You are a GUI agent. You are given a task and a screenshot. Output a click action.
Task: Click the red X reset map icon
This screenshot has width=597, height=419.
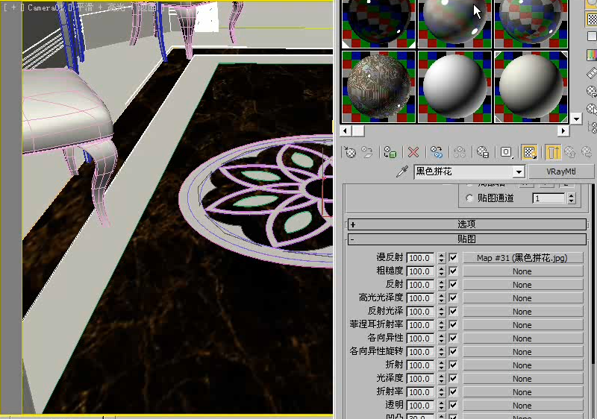click(413, 153)
